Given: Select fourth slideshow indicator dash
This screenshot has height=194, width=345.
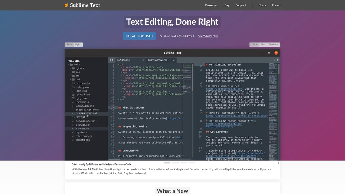Looking at the screenshot, I should [192, 163].
